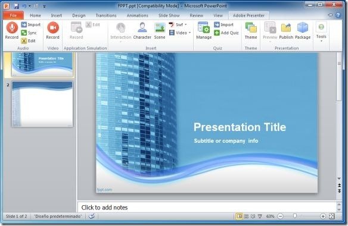The height and width of the screenshot is (226, 348).
Task: Fit slide to current window
Action: 331,216
